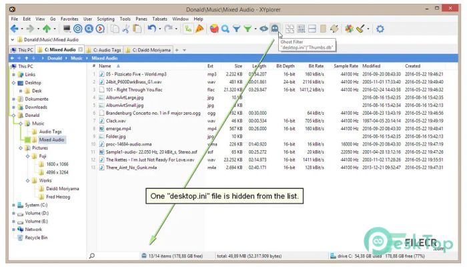This screenshot has height=267, width=467.
Task: Sort by Modified column header
Action: coord(371,66)
